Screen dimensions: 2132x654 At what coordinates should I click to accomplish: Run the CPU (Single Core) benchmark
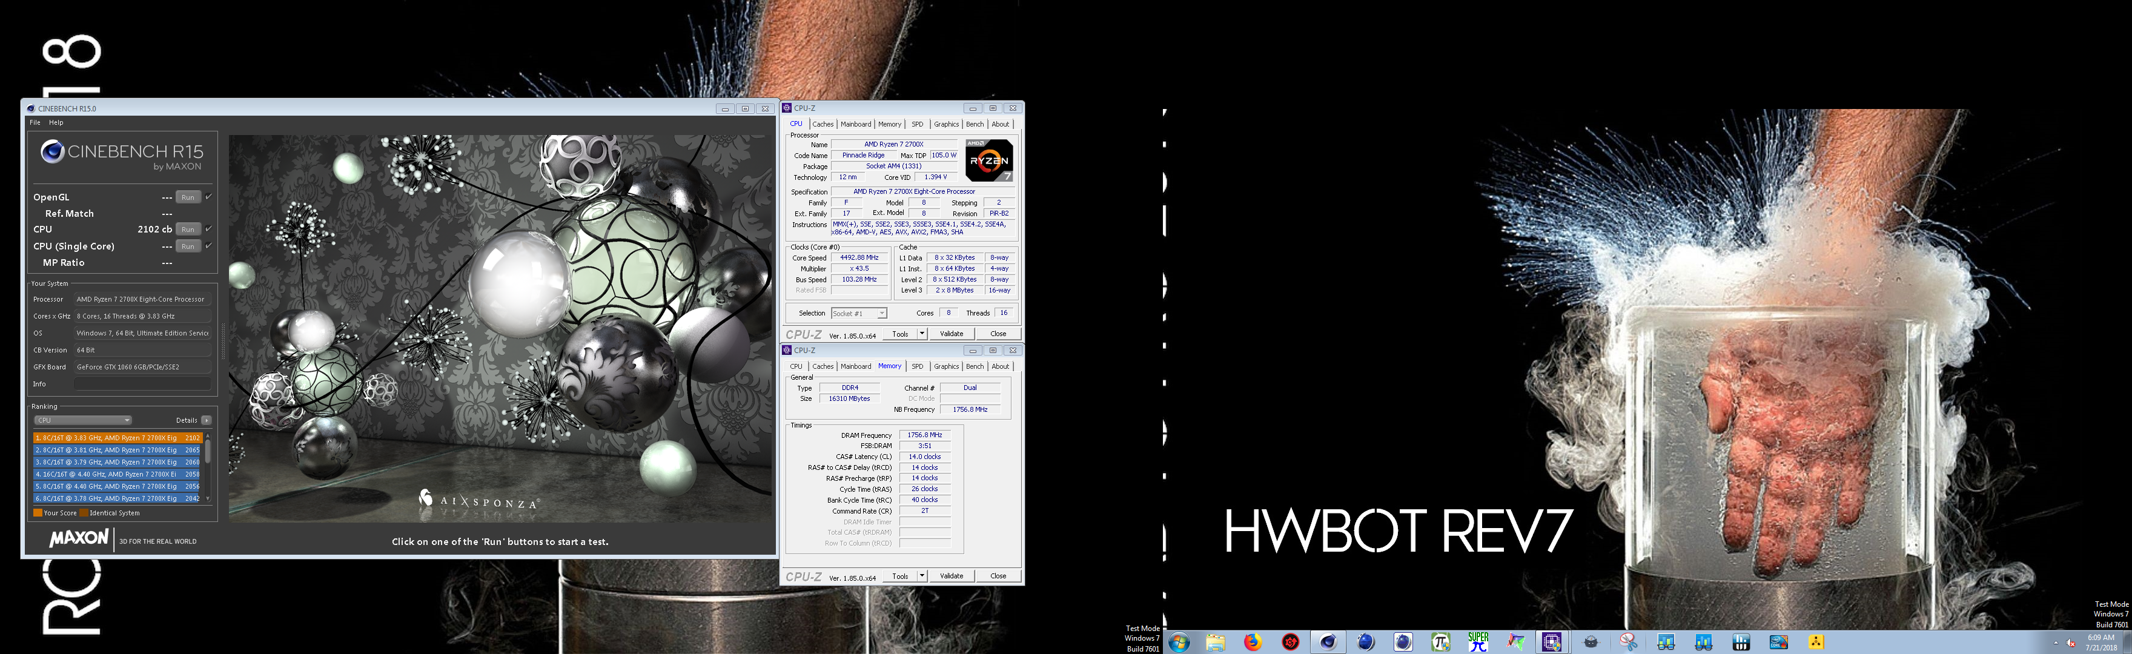point(188,246)
